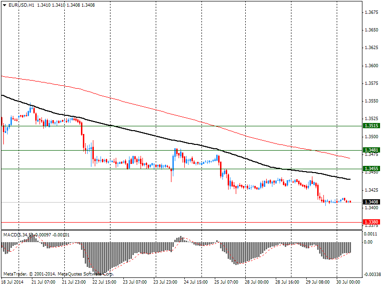Select the green 1.3481 price level label
This screenshot has width=381, height=286.
click(371, 150)
